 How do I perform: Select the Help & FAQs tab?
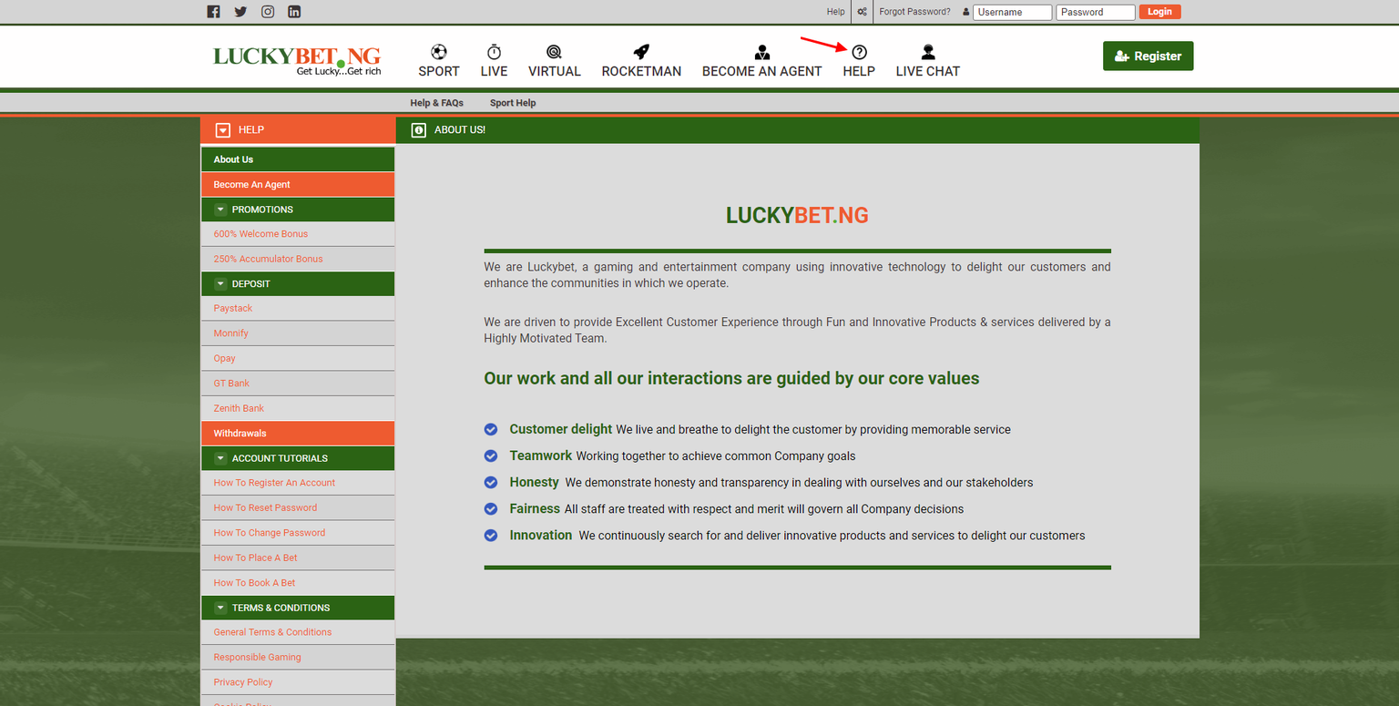[436, 103]
